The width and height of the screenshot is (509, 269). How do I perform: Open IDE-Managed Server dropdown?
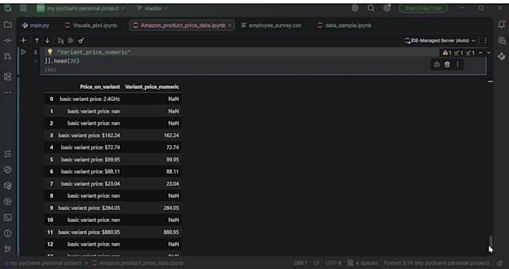click(440, 40)
